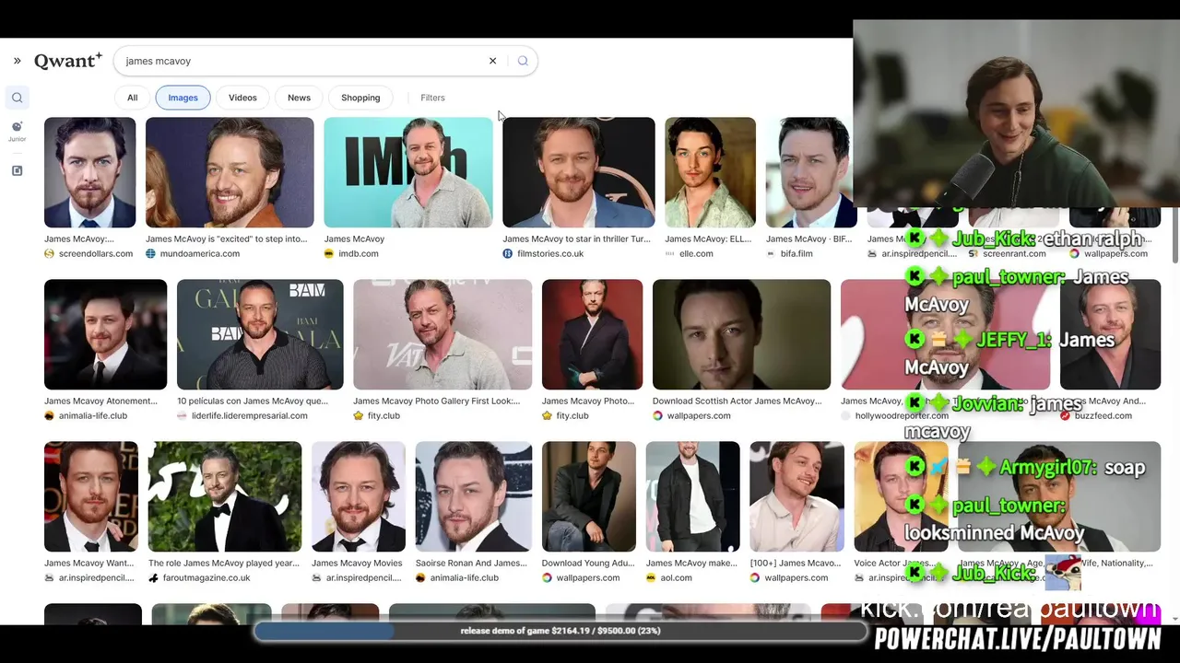Open the sidebar bookmarks panel icon
The width and height of the screenshot is (1180, 663).
coord(17,170)
